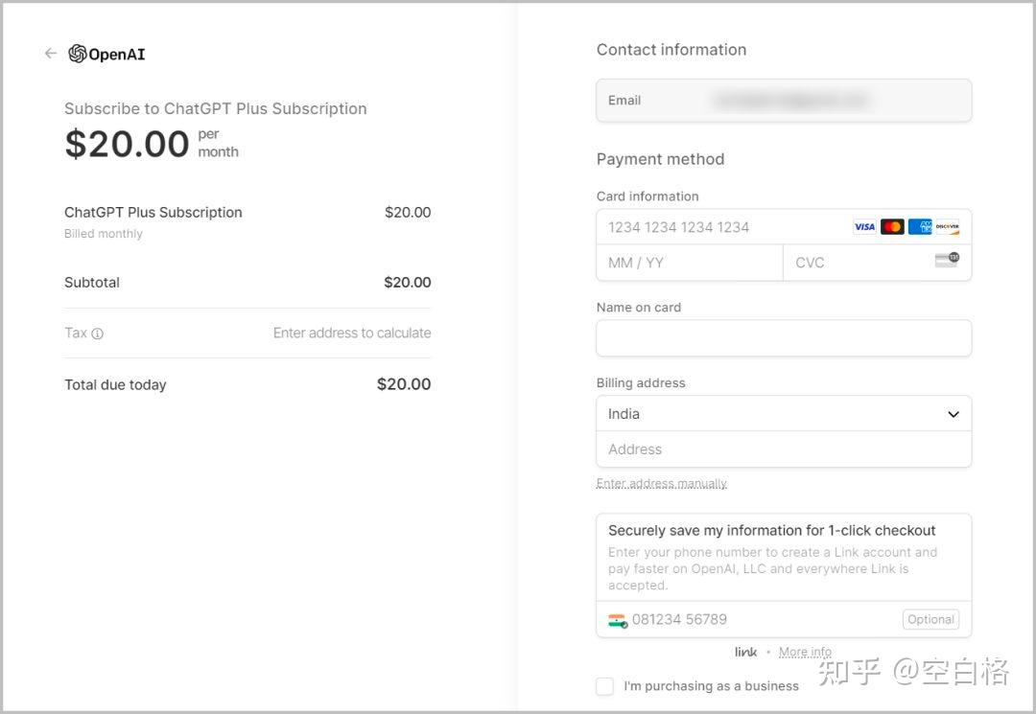Check "I'm purchasing as a business" box
Image resolution: width=1036 pixels, height=714 pixels.
604,686
